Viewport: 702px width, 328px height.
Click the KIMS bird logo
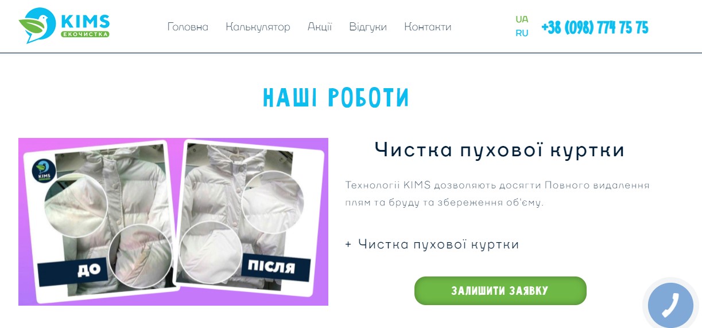point(64,25)
